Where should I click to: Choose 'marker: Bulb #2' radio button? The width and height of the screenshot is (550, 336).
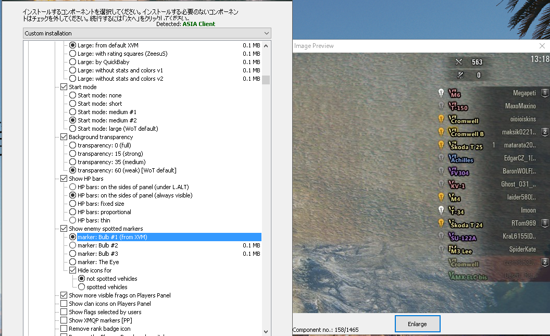(72, 245)
